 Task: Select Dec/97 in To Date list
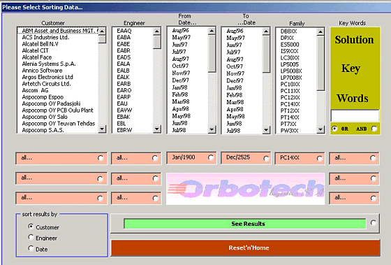pyautogui.click(x=235, y=80)
